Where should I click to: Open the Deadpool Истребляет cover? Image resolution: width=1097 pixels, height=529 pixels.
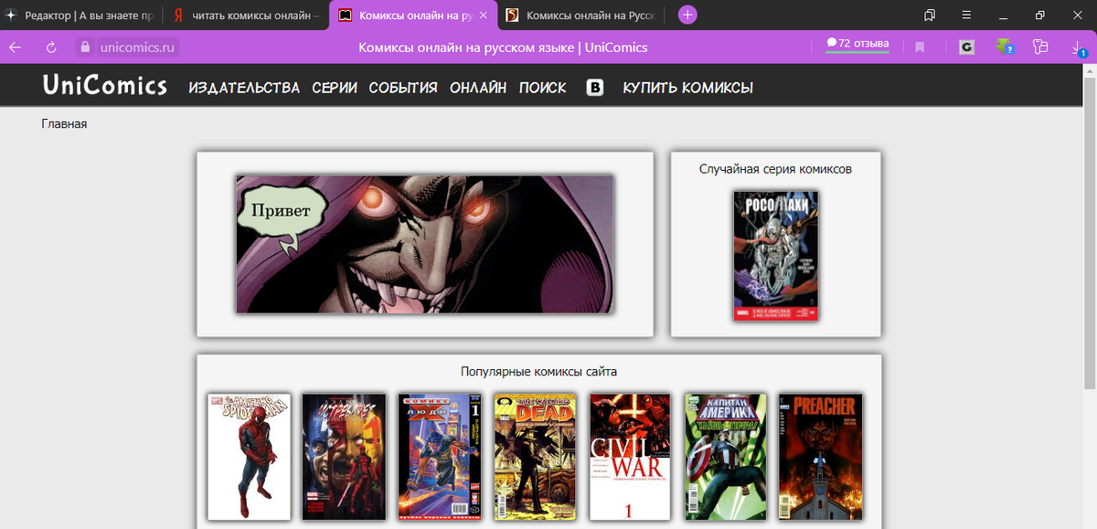click(344, 457)
